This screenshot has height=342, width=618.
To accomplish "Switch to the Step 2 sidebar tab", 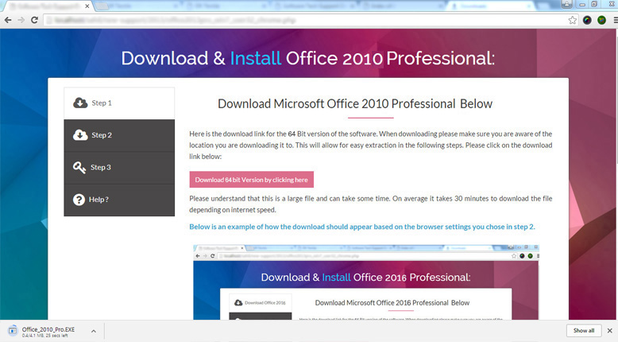I will (119, 135).
